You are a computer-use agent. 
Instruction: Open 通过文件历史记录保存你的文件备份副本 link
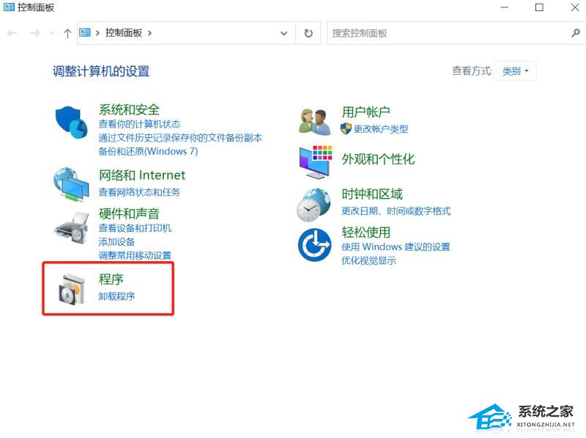click(x=180, y=138)
